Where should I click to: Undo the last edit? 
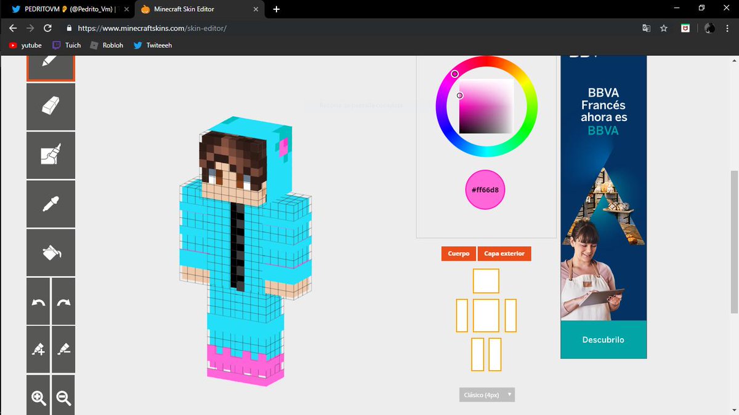38,301
